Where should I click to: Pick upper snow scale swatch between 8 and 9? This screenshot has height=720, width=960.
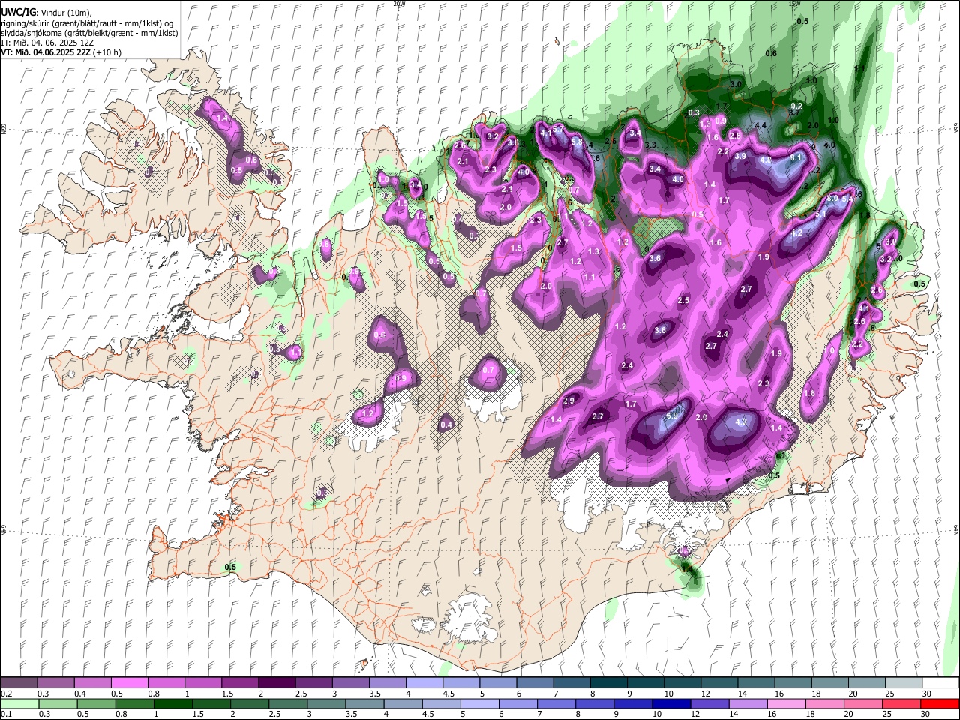pos(608,682)
